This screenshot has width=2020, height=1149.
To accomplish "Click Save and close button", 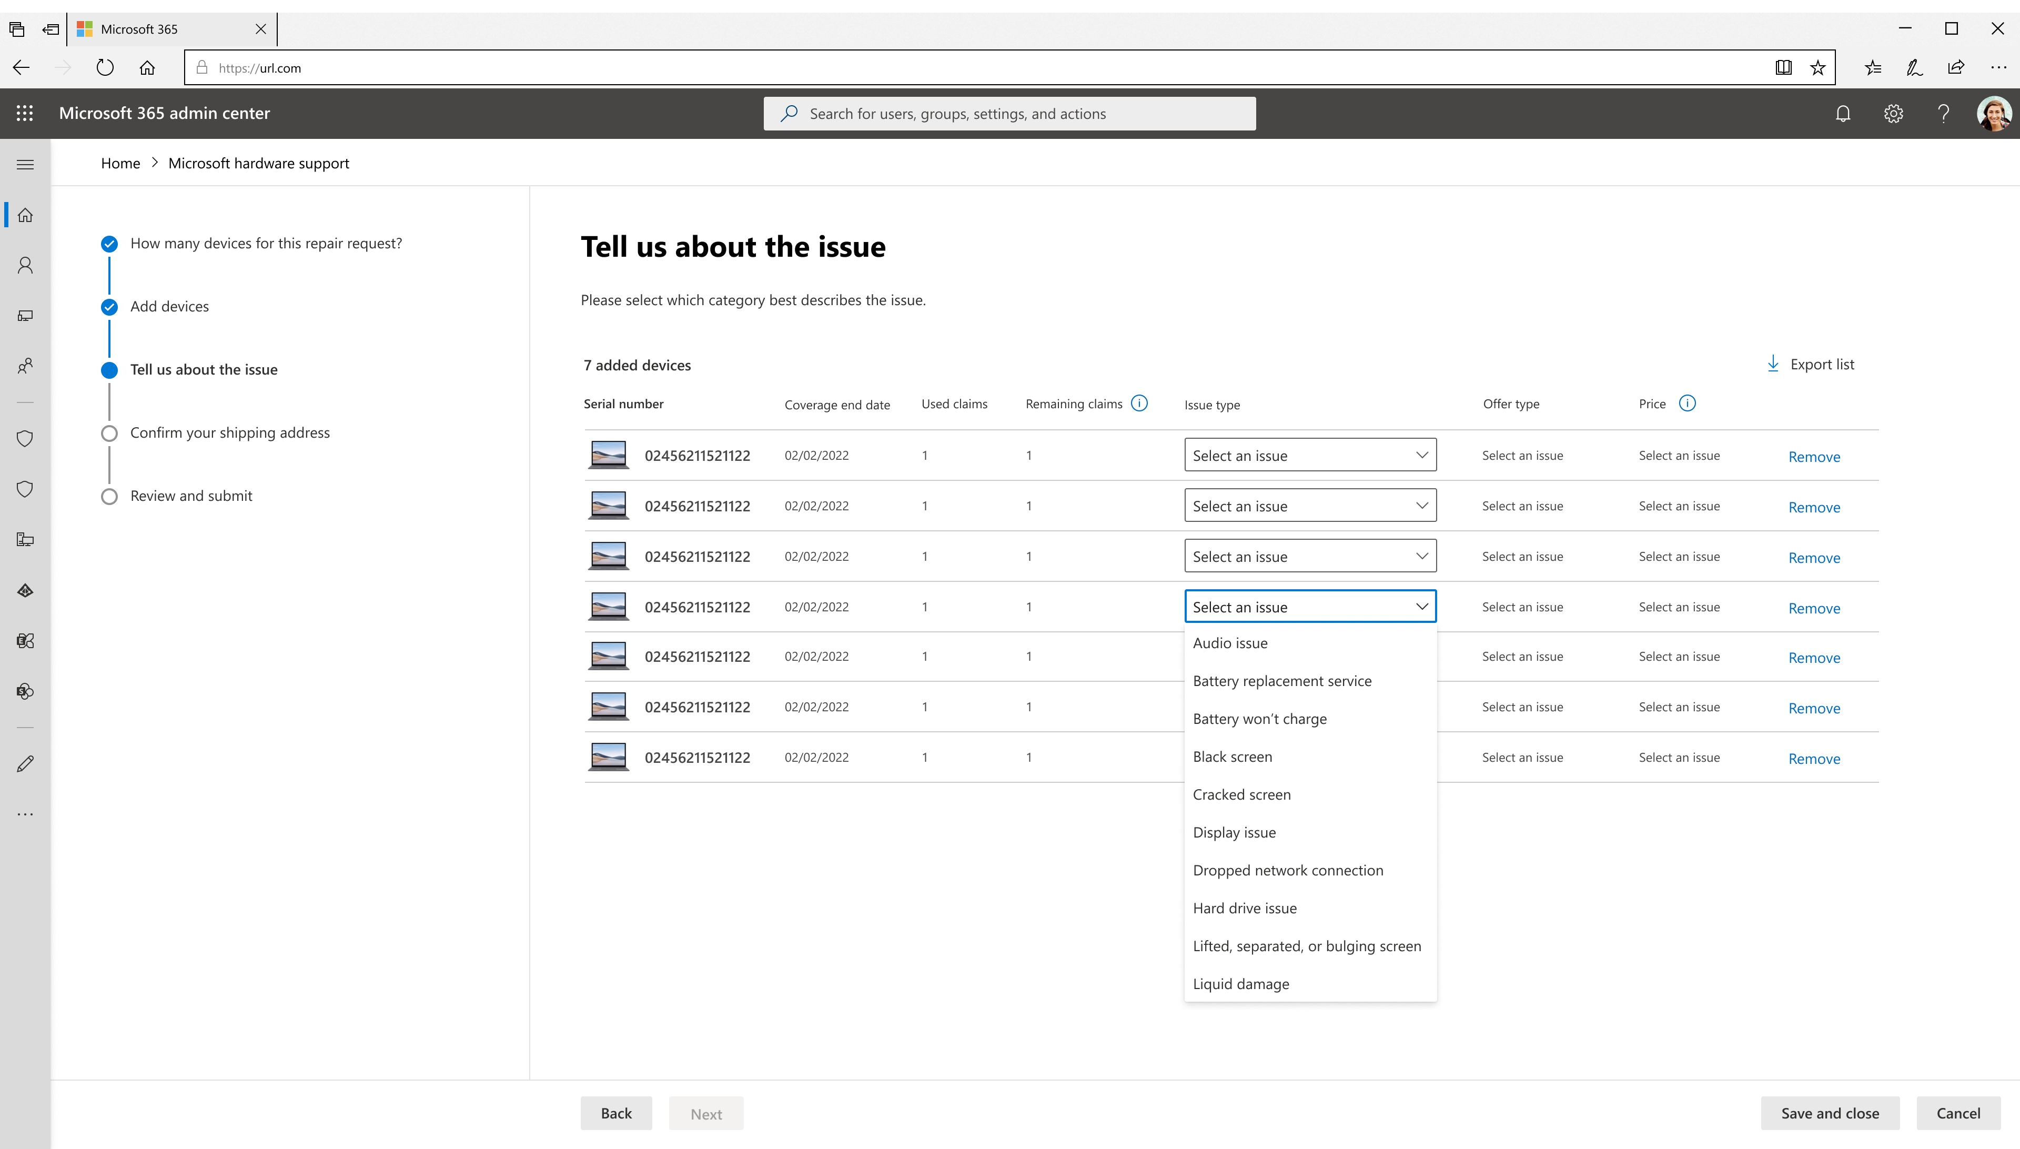I will [1830, 1113].
